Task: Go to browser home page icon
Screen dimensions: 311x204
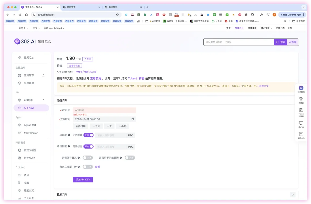Action: pyautogui.click(x=26, y=15)
